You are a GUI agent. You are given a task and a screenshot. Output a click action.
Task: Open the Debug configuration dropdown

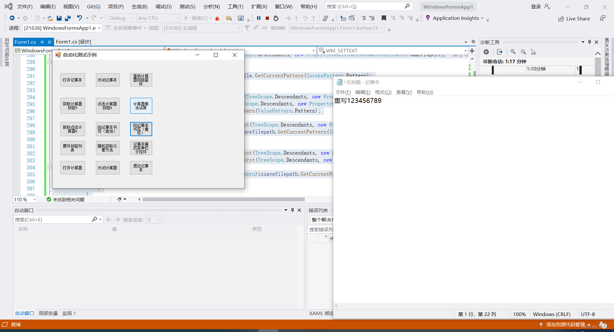tap(121, 18)
